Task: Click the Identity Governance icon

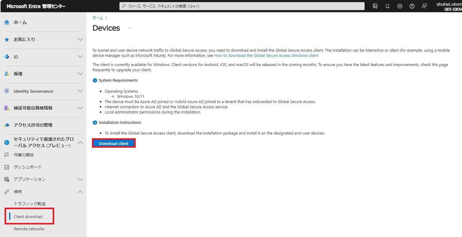Action: click(7, 91)
